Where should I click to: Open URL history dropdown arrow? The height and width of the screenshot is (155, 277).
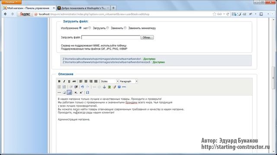click(224, 14)
